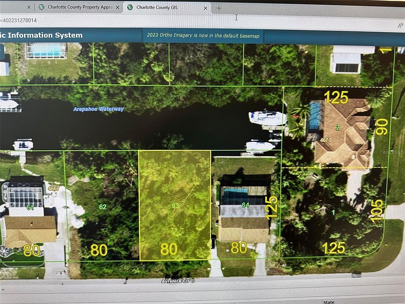Image resolution: width=405 pixels, height=304 pixels.
Task: Click the Information System header title
Action: click(41, 35)
